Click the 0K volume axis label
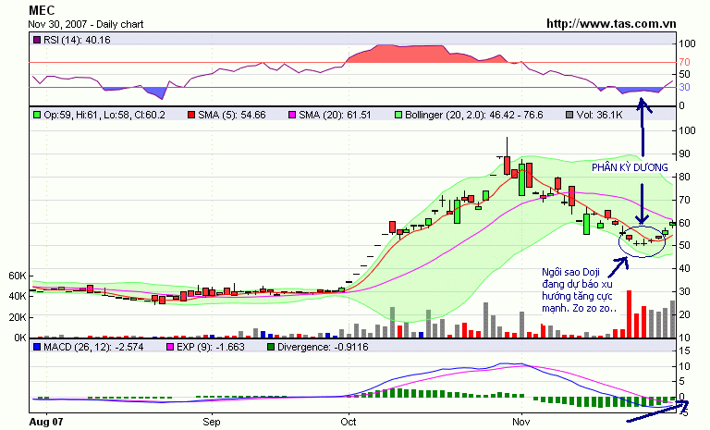710x430 pixels. 20,338
